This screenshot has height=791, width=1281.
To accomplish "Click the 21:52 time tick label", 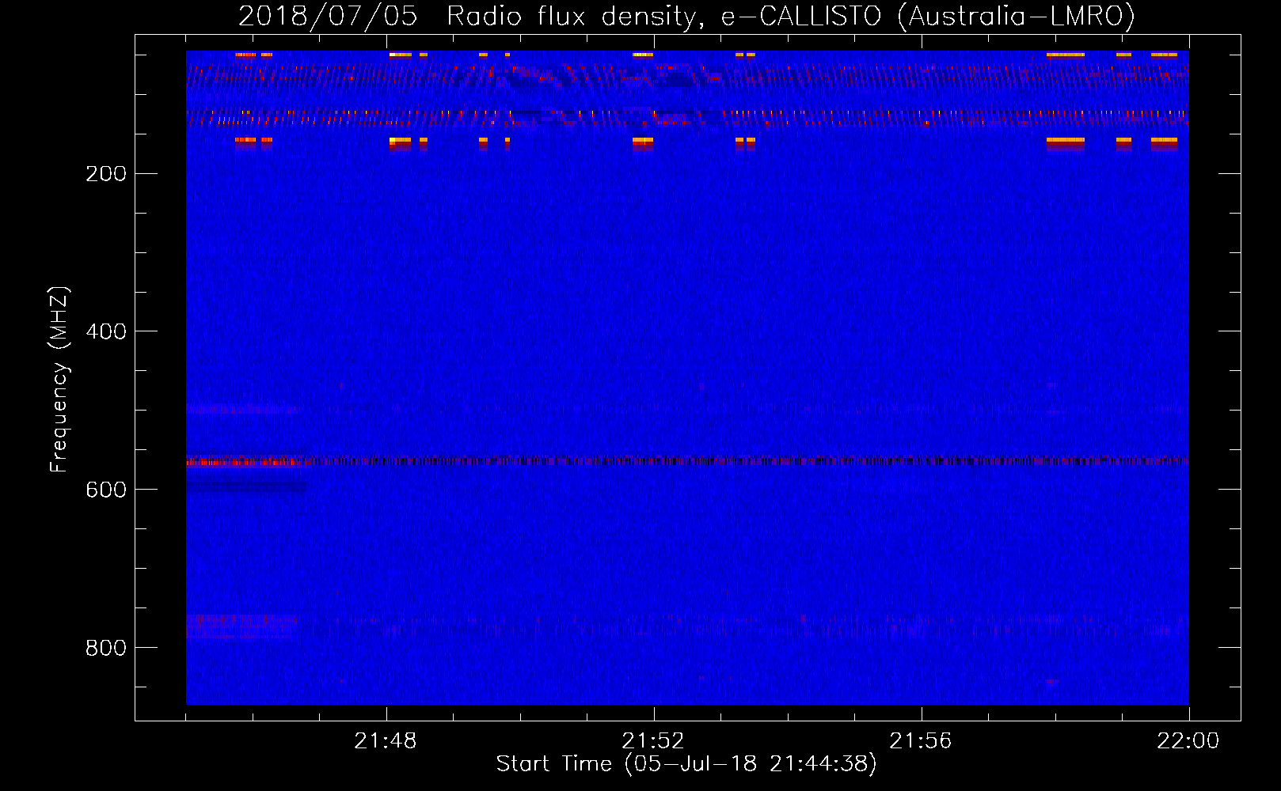I will (653, 741).
